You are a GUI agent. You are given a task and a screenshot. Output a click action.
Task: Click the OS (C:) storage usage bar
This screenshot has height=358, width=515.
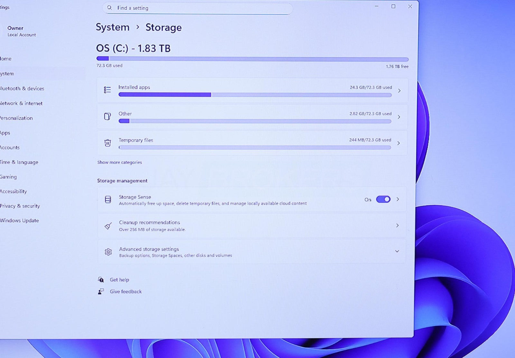252,59
